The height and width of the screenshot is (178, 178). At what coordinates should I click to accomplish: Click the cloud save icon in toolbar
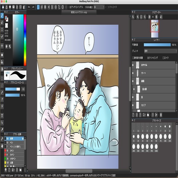coord(3,7)
